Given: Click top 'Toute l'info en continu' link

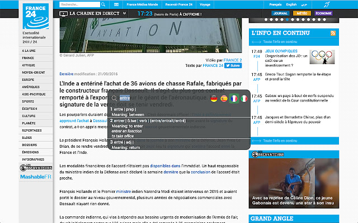Looking at the screenshot, I should pyautogui.click(x=280, y=42).
